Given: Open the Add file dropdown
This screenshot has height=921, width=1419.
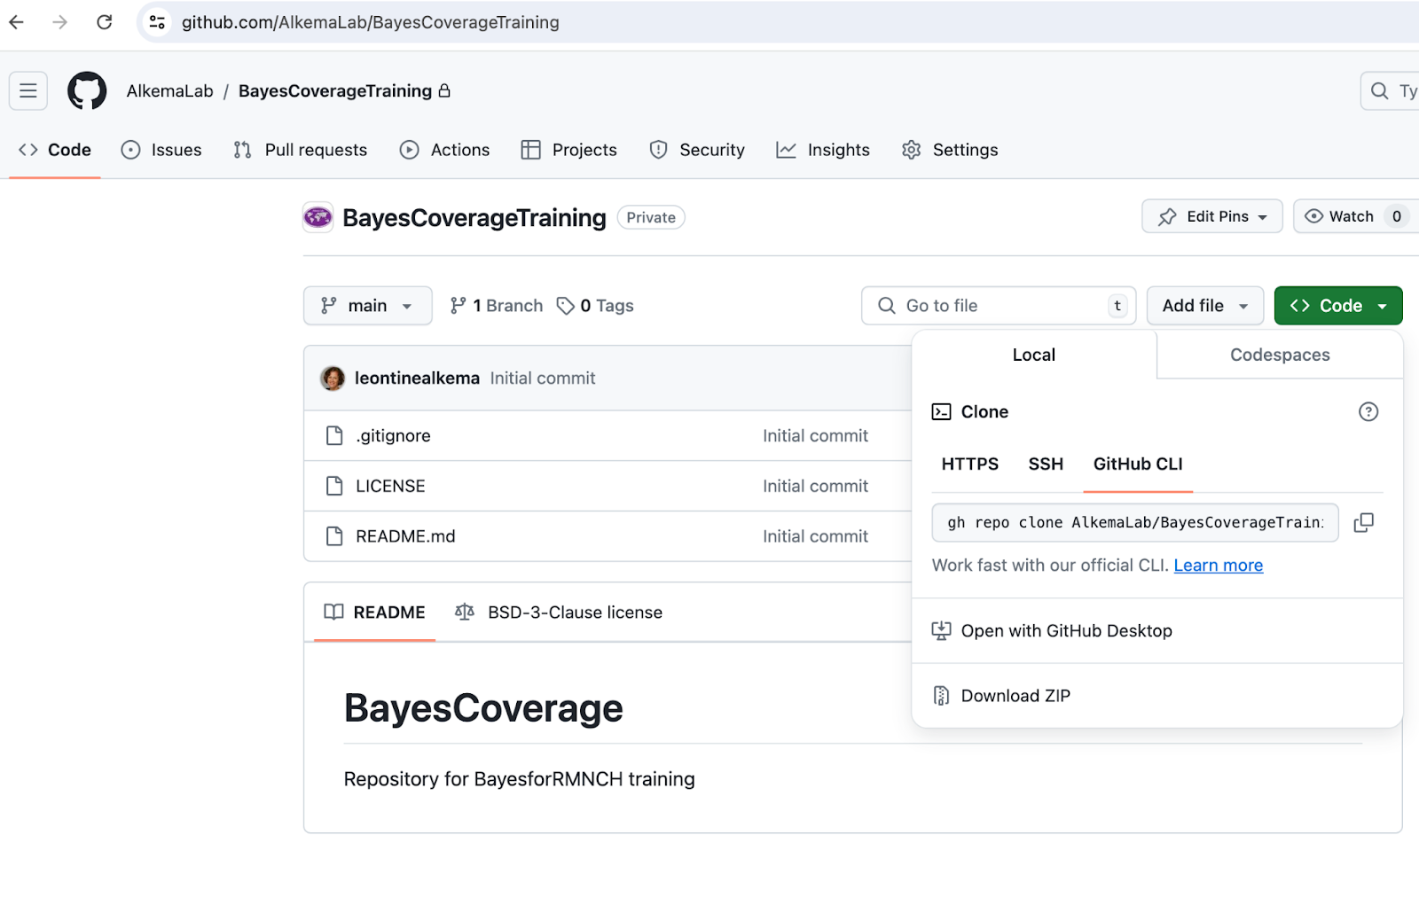Looking at the screenshot, I should click(1204, 306).
